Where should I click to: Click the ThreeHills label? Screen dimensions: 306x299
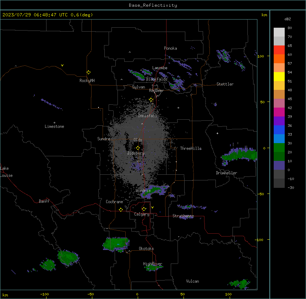click(191, 148)
